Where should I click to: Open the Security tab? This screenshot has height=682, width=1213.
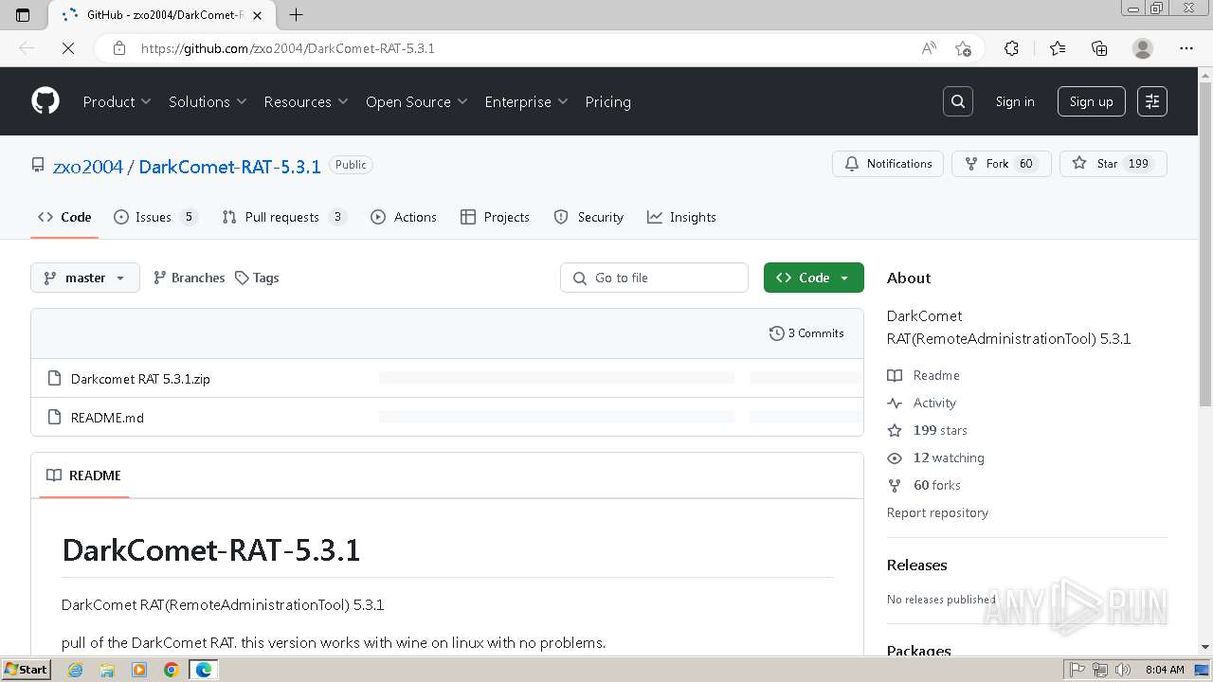pos(588,217)
